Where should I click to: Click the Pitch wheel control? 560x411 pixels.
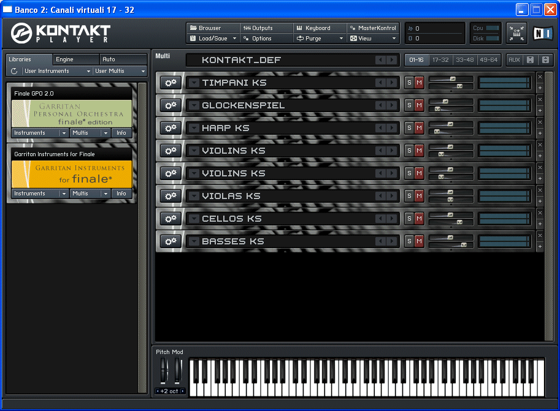164,371
